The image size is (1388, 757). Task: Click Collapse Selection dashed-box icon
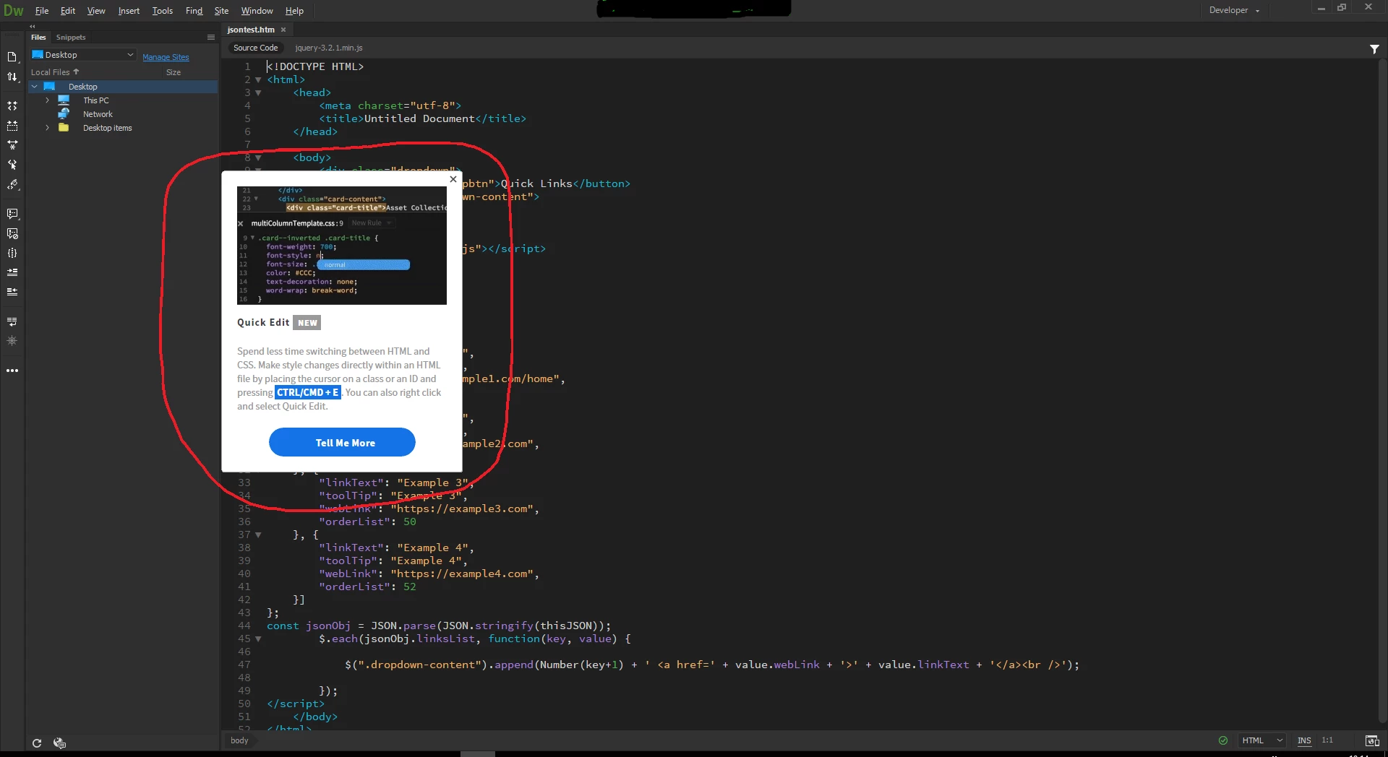(12, 126)
